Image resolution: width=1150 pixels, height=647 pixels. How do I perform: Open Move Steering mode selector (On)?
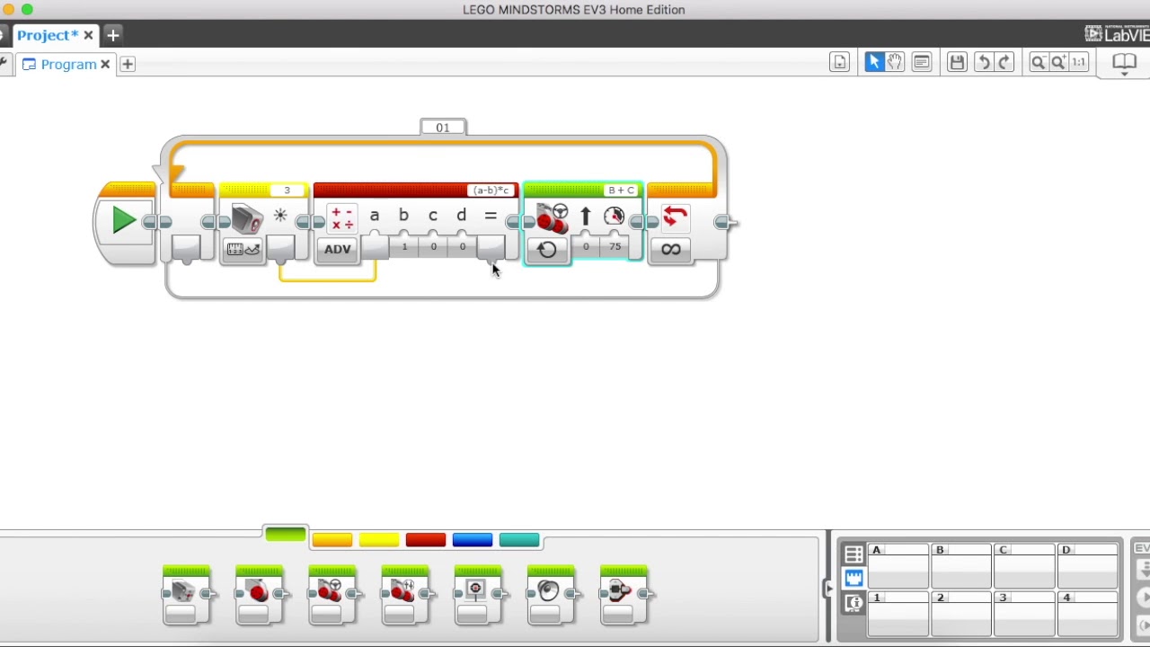pyautogui.click(x=547, y=250)
